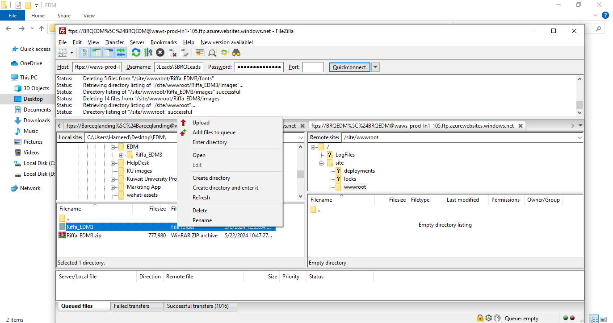The width and height of the screenshot is (613, 323).
Task: Open the Quickconnect history dropdown arrow
Action: tap(375, 67)
